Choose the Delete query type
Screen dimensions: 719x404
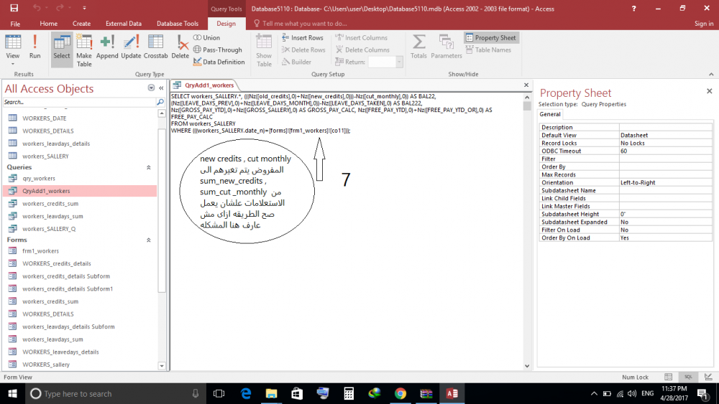pyautogui.click(x=180, y=47)
